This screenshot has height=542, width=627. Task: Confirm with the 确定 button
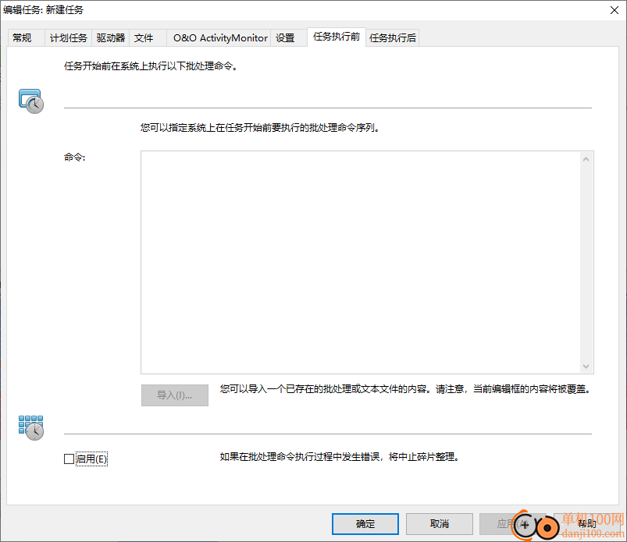coord(365,523)
